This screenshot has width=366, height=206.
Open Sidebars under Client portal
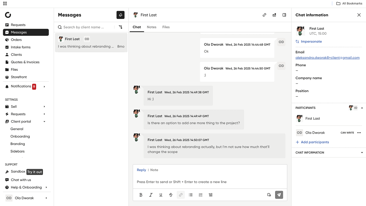(18, 151)
